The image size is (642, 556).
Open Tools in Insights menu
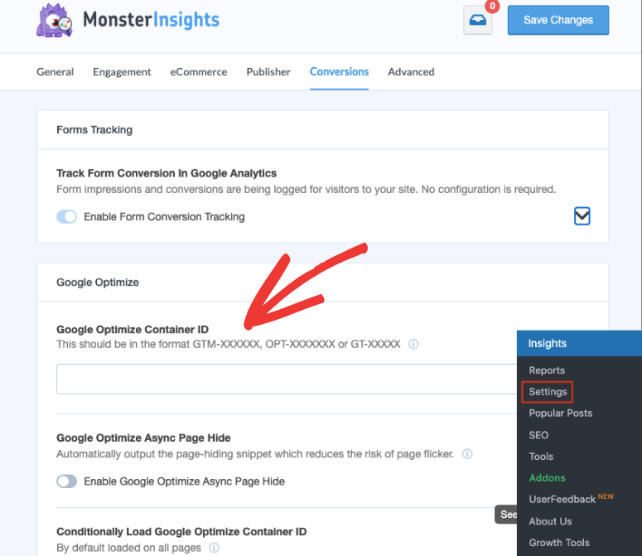pyautogui.click(x=541, y=457)
